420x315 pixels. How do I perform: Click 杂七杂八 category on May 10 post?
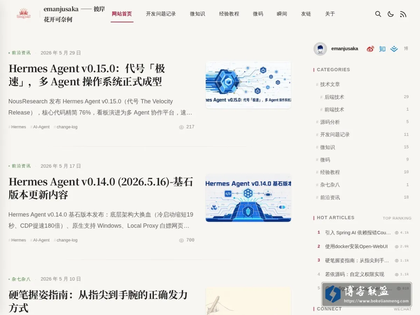pyautogui.click(x=21, y=279)
